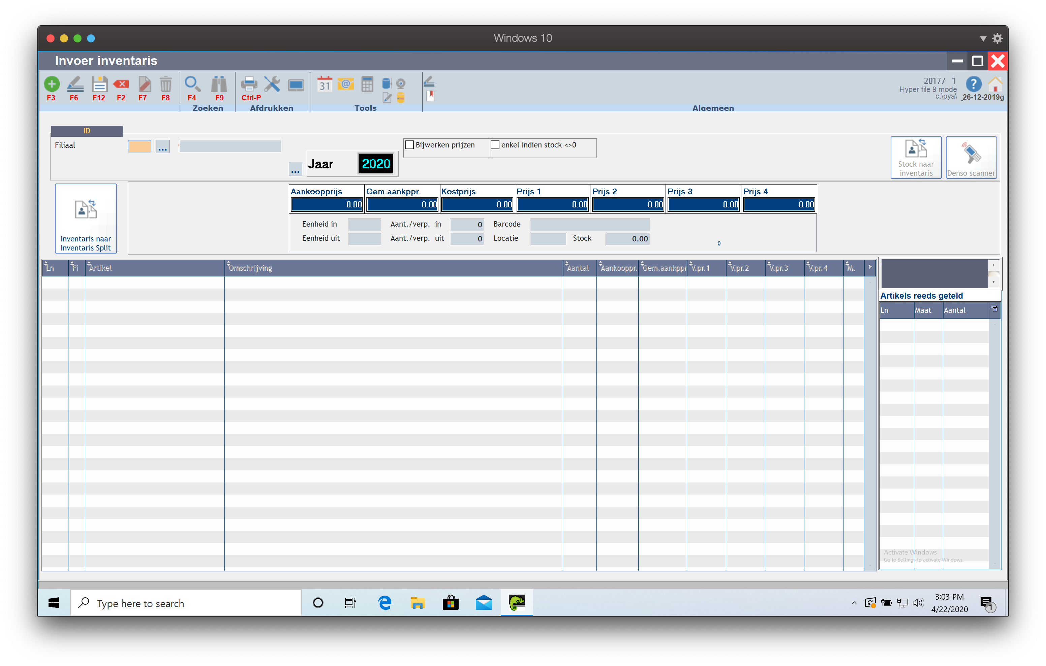Check enkel indien stock <>0 option
This screenshot has height=666, width=1046.
(x=495, y=145)
